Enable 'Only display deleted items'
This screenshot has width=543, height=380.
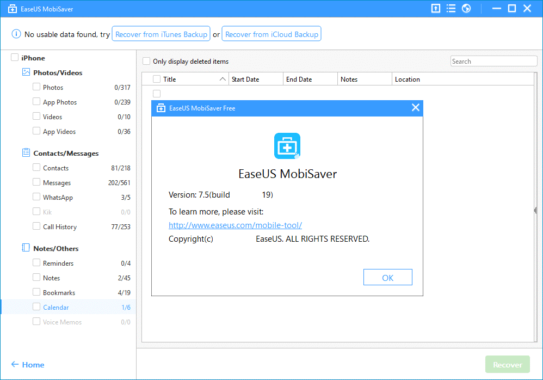146,61
